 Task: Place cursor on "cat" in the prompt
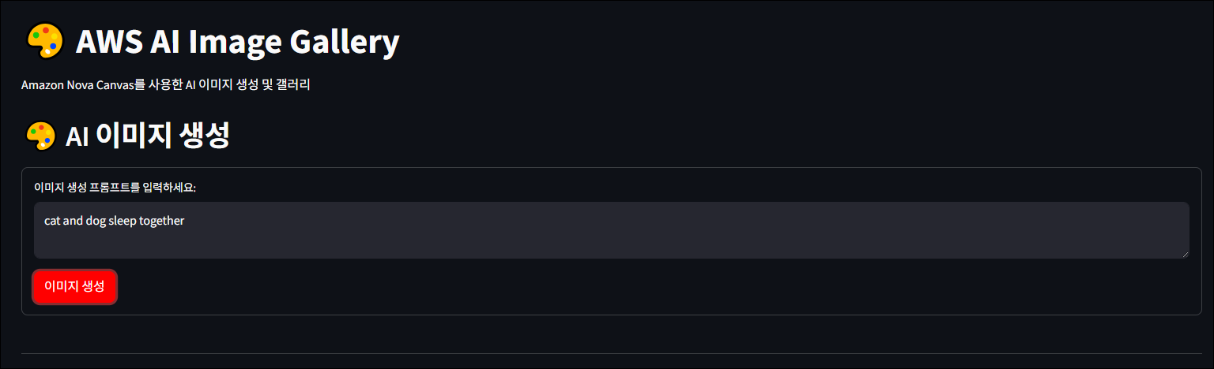point(52,221)
